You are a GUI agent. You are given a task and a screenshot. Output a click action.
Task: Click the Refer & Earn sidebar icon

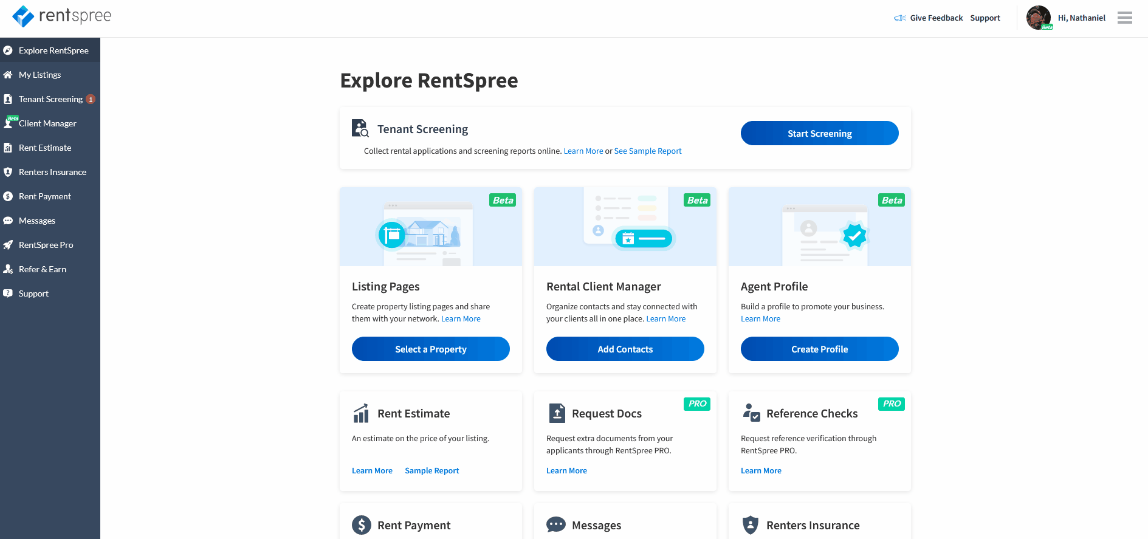click(8, 269)
